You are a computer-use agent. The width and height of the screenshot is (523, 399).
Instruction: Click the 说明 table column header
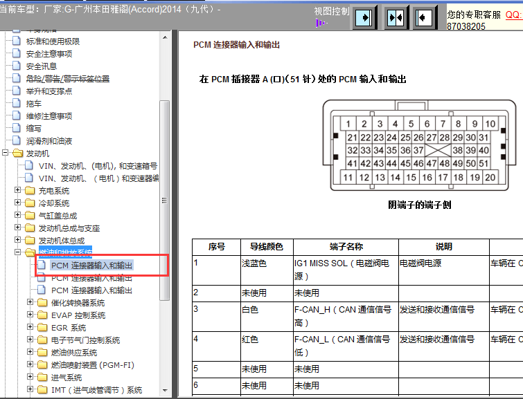(x=444, y=247)
